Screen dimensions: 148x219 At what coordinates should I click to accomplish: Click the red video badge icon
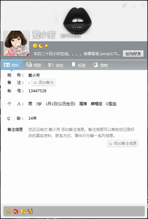16,211
